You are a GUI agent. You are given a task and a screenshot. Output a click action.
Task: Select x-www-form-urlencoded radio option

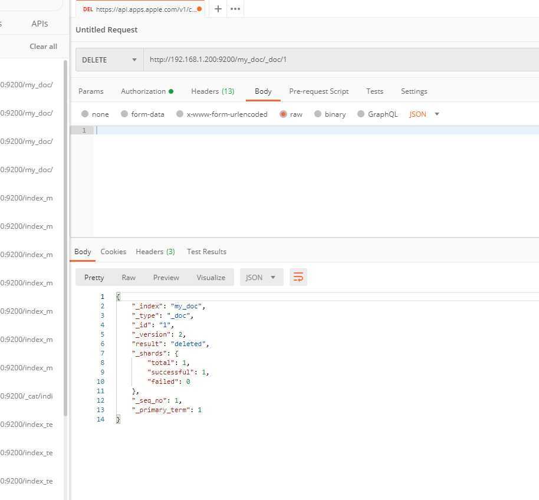[180, 114]
